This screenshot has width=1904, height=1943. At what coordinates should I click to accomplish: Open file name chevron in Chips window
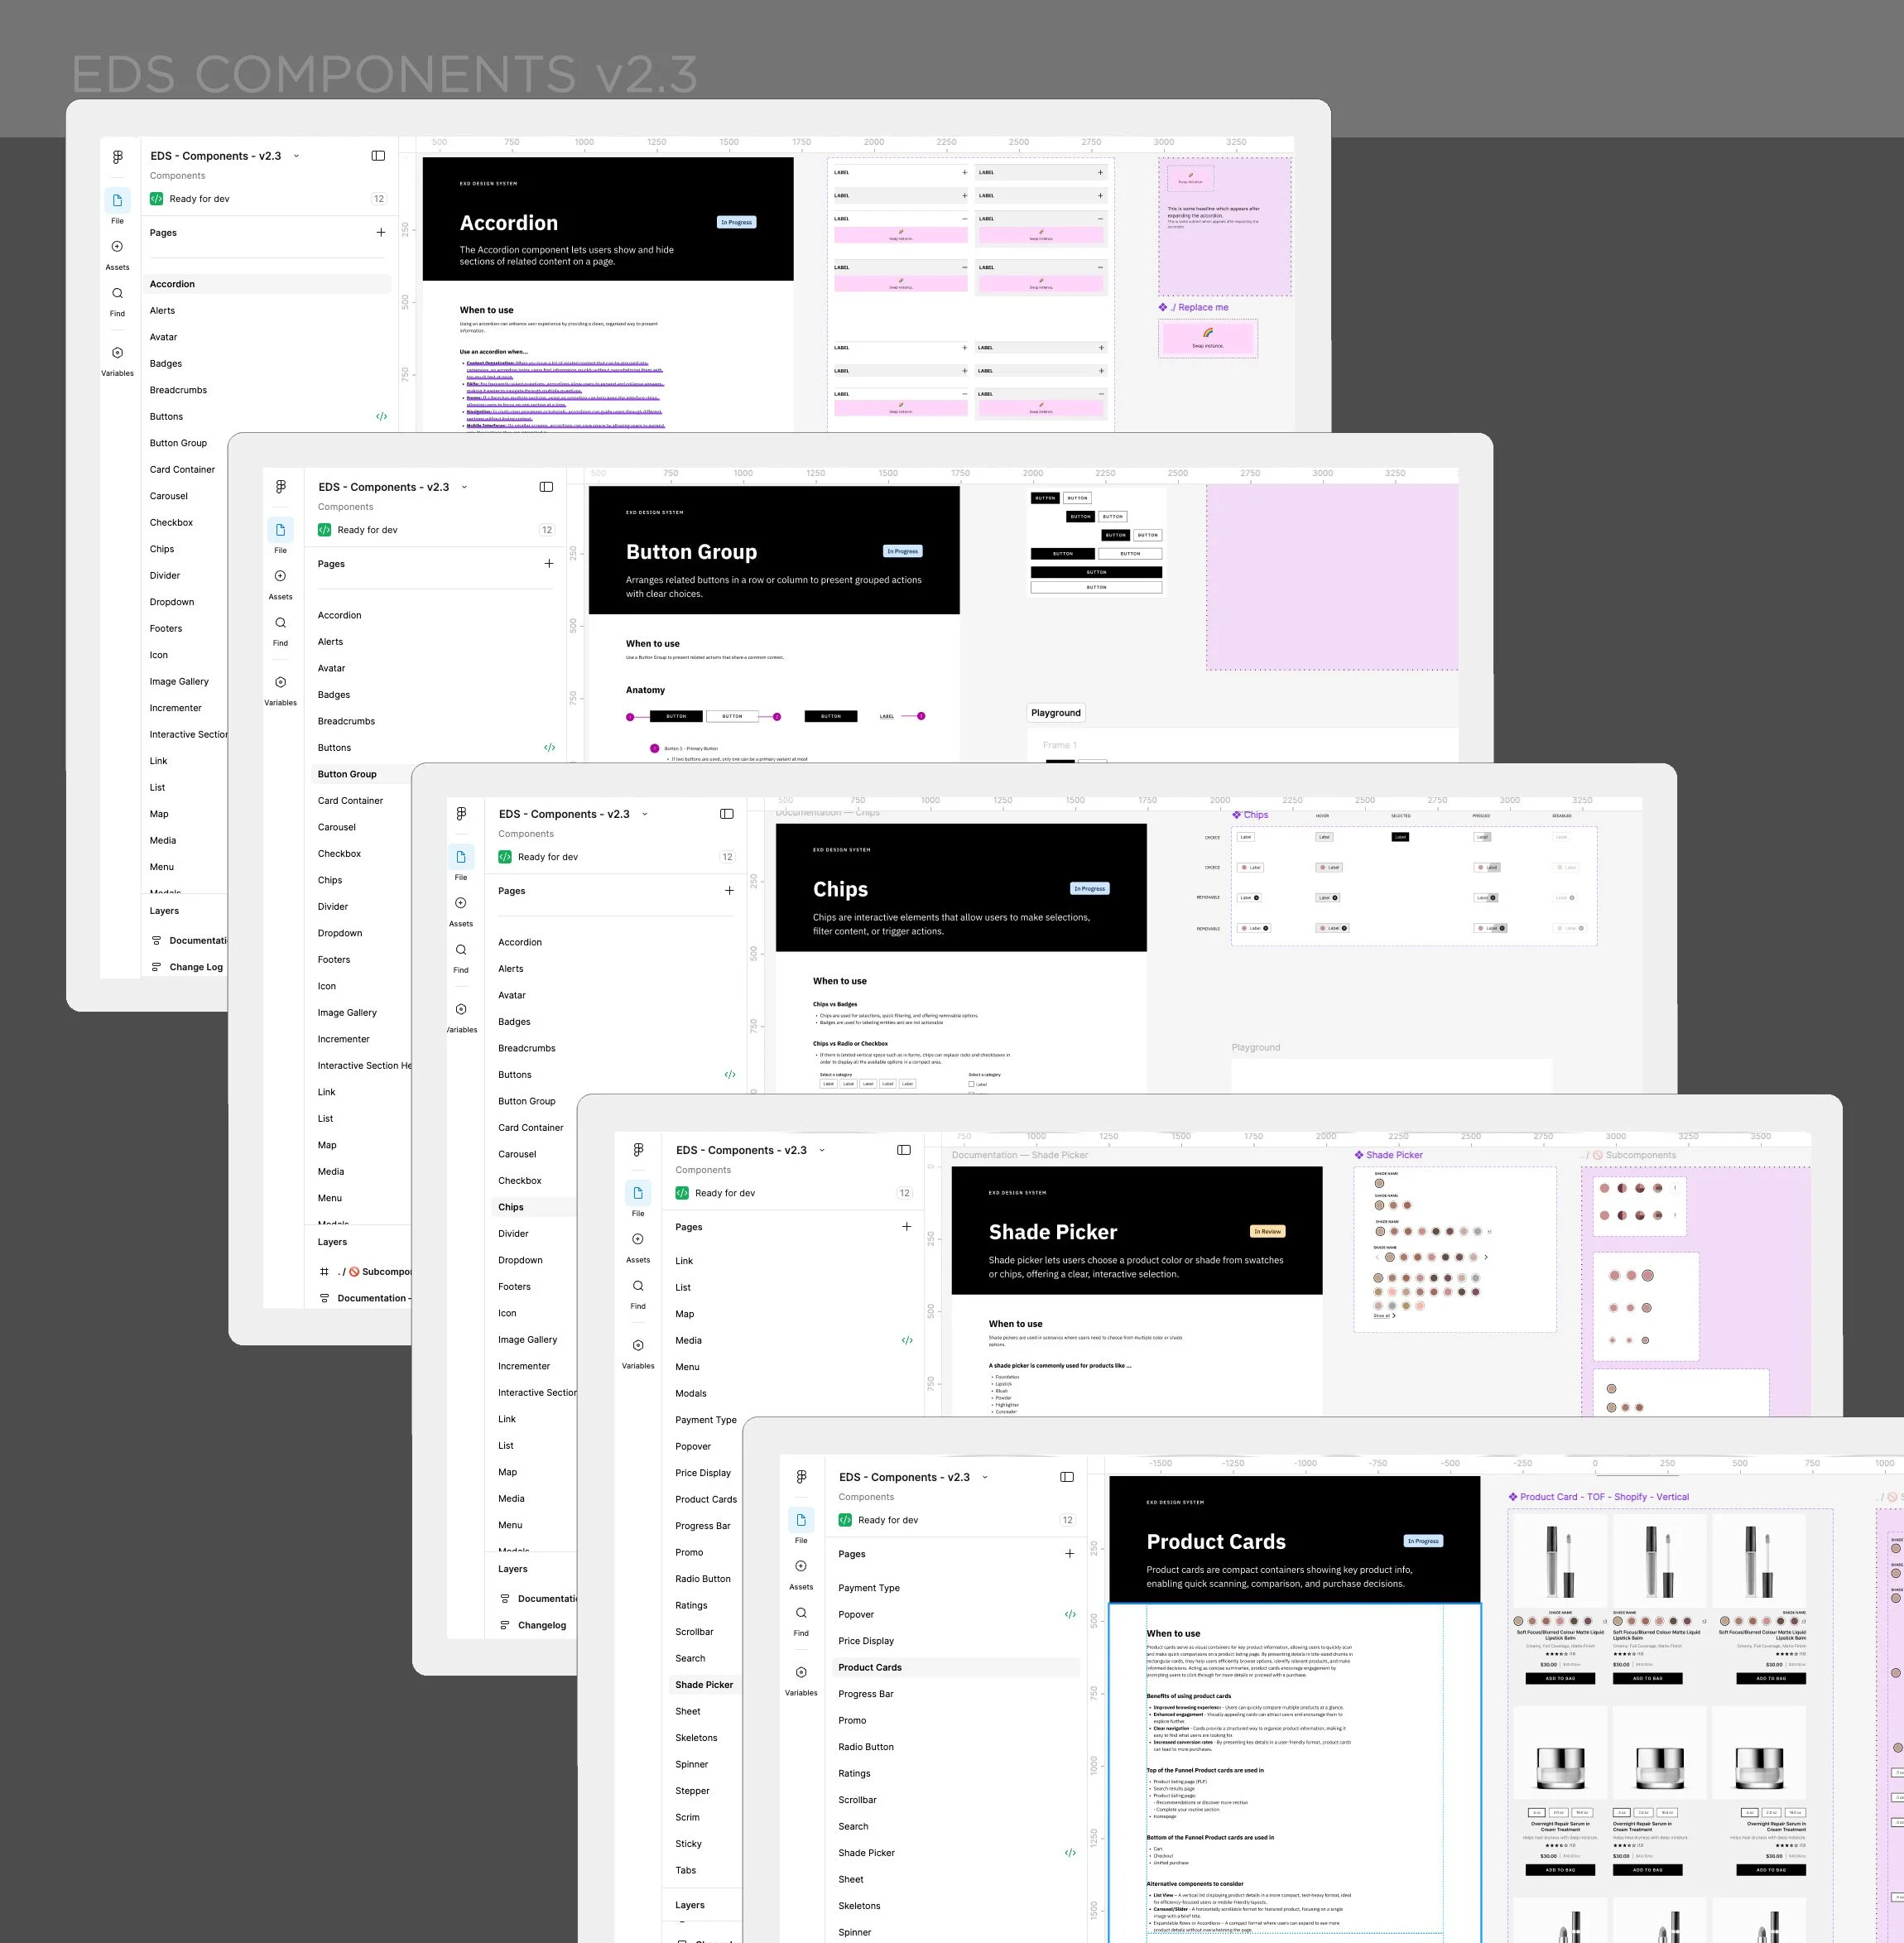point(645,814)
